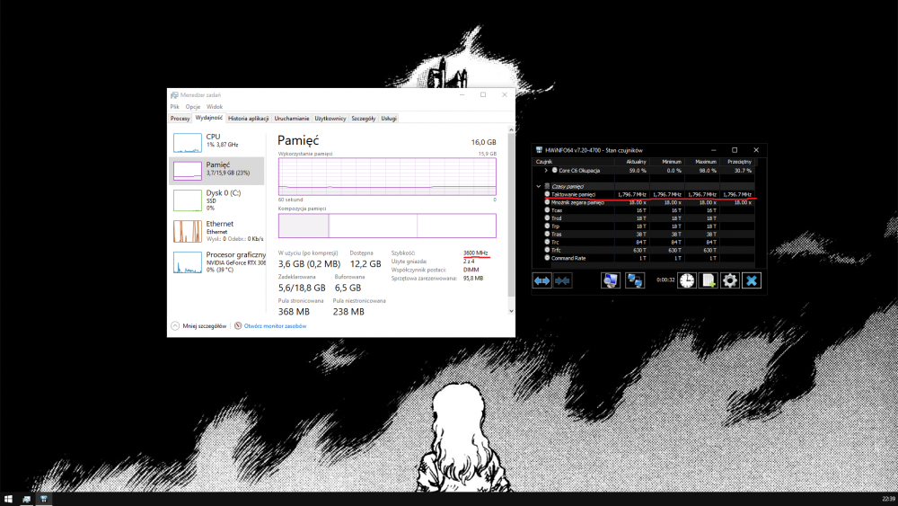Switch to the Historia aplikacji tab
Screen dimensions: 898x506
[x=249, y=119]
